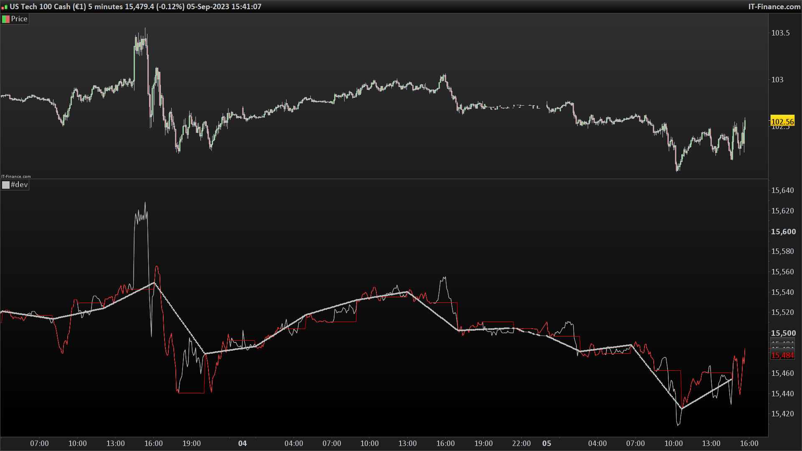Click the 15,640 label on indicator scale

[x=782, y=190]
